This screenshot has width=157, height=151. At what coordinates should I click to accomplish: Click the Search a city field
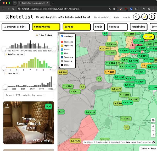point(15,27)
